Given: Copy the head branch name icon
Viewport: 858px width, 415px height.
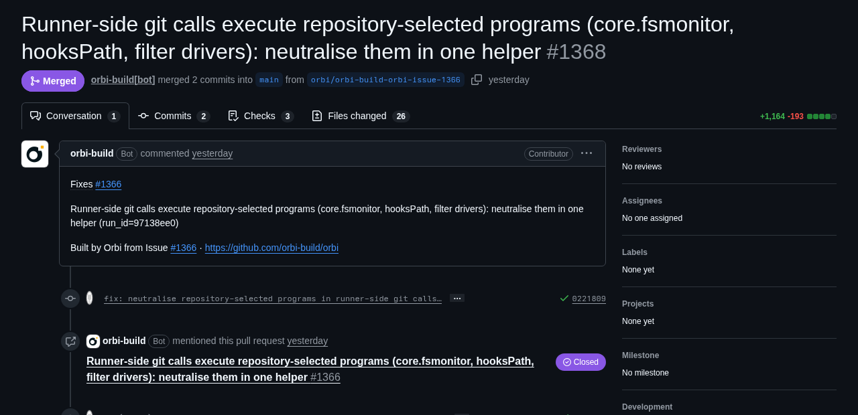Looking at the screenshot, I should click(x=477, y=80).
